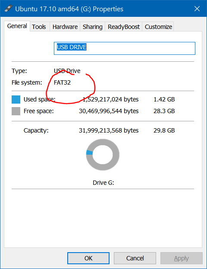The height and width of the screenshot is (269, 207).
Task: Click the 30,469,996,544 bytes free value
Action: tap(109, 111)
